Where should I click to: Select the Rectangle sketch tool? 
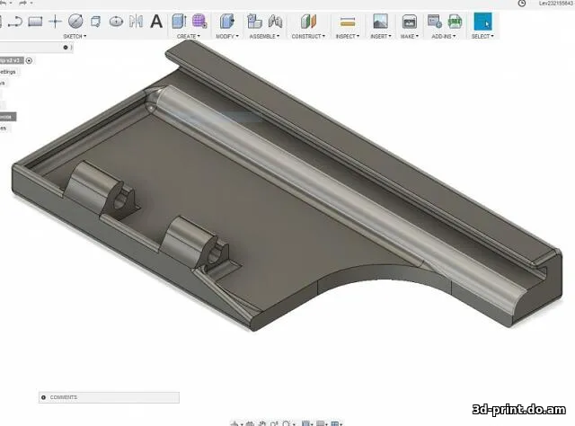(x=36, y=20)
